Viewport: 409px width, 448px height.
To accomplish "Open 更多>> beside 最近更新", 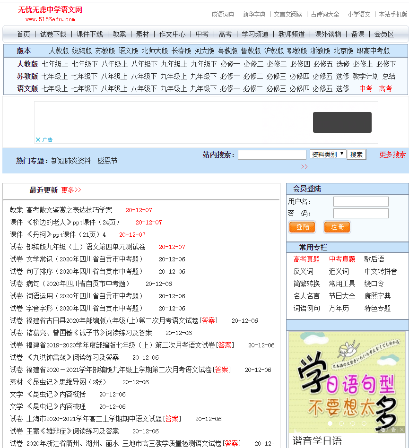I will pyautogui.click(x=71, y=190).
